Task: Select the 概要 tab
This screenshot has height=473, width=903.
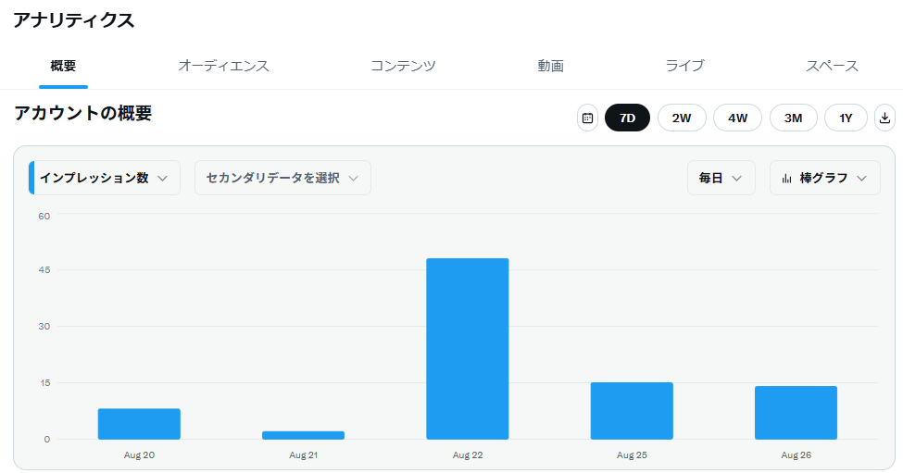Action: coord(63,66)
